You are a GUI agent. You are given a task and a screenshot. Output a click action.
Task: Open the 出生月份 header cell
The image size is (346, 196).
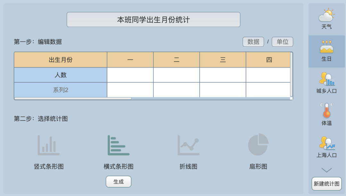tap(60, 60)
